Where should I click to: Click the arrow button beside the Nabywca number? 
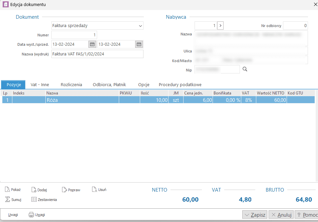tap(220, 25)
